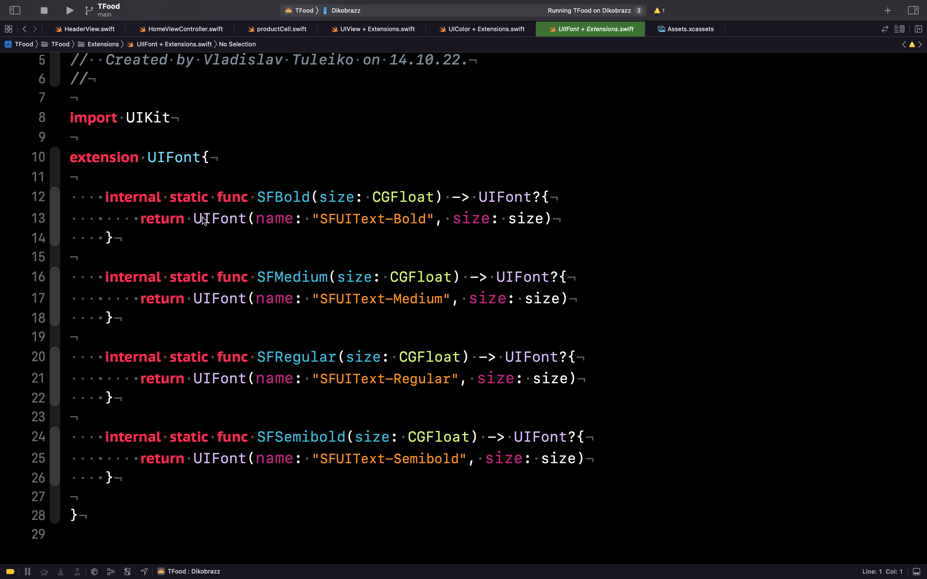Open the No Selection jump bar menu
927x579 pixels.
pyautogui.click(x=238, y=44)
